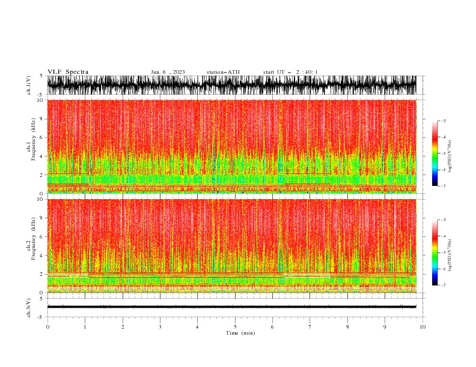
Task: Click the '-7' label on ch.1 colorbar
Action: [x=444, y=186]
